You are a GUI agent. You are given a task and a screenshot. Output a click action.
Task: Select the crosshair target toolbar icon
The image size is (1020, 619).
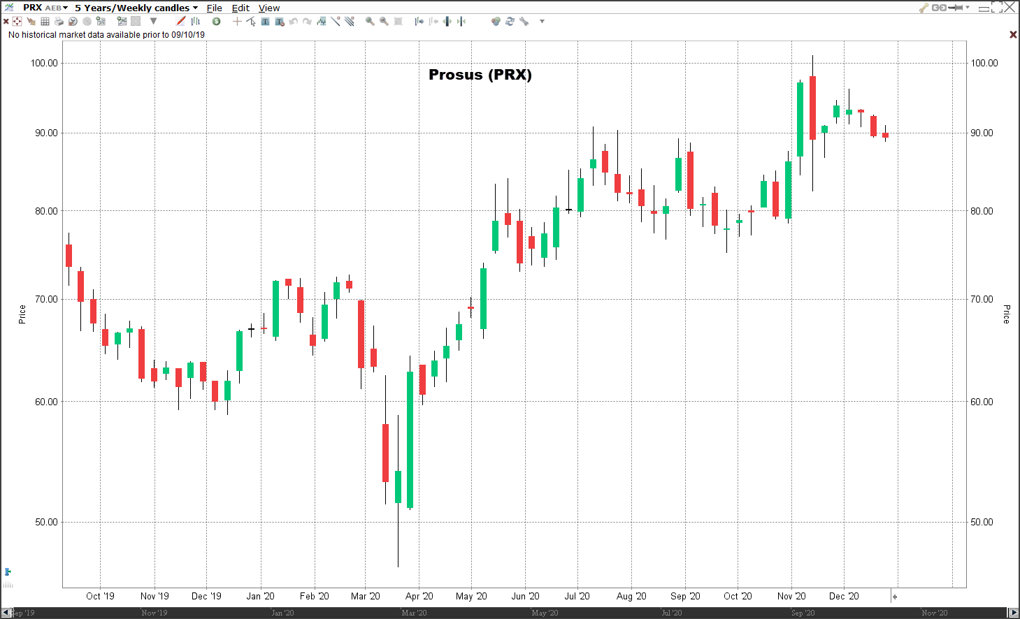point(17,21)
